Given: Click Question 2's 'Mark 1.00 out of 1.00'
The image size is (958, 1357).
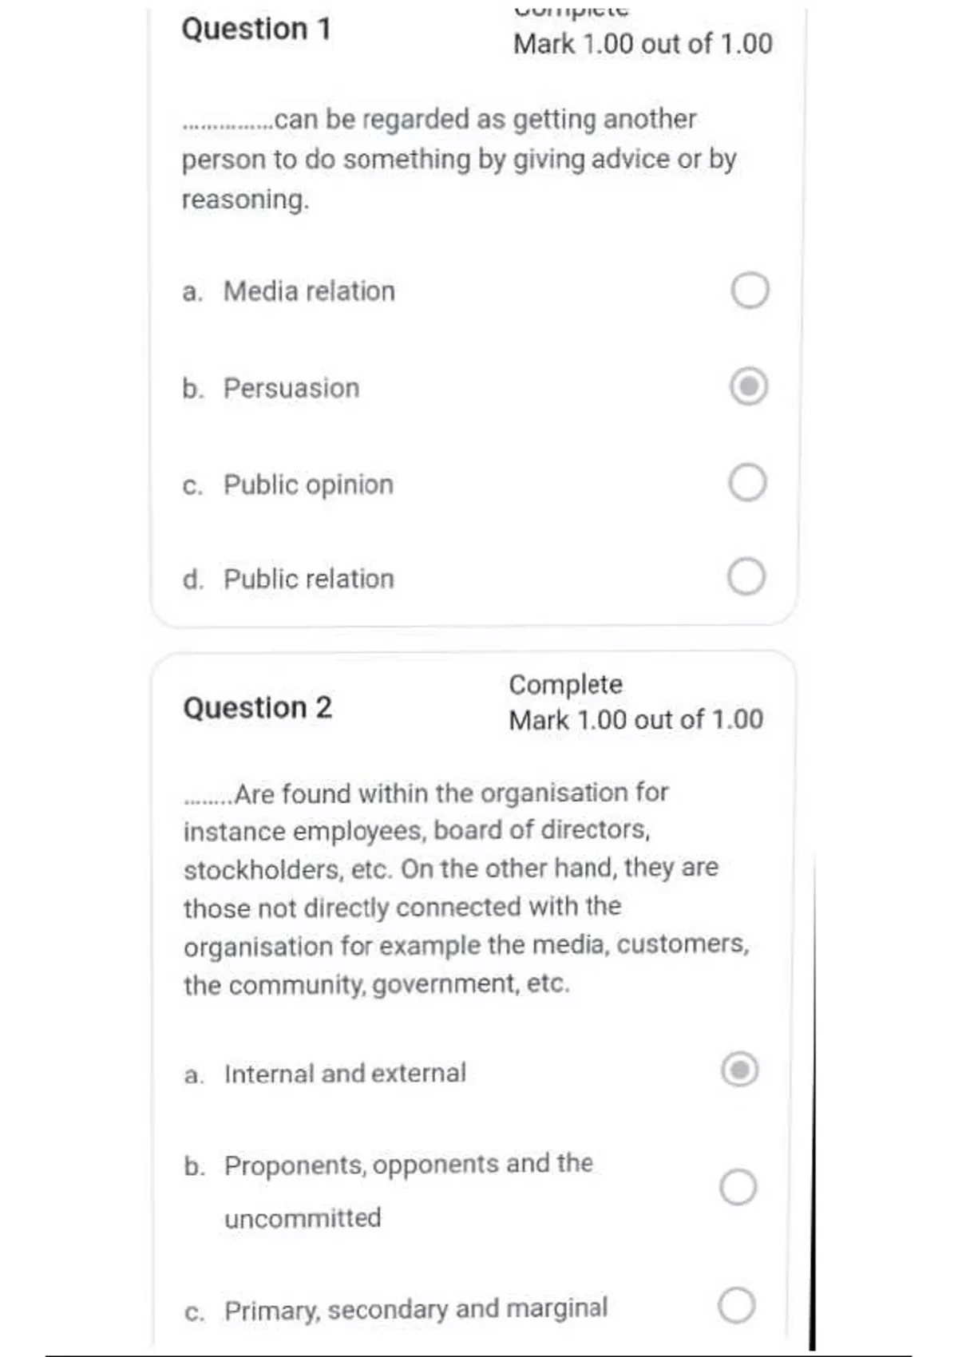Looking at the screenshot, I should pyautogui.click(x=635, y=720).
